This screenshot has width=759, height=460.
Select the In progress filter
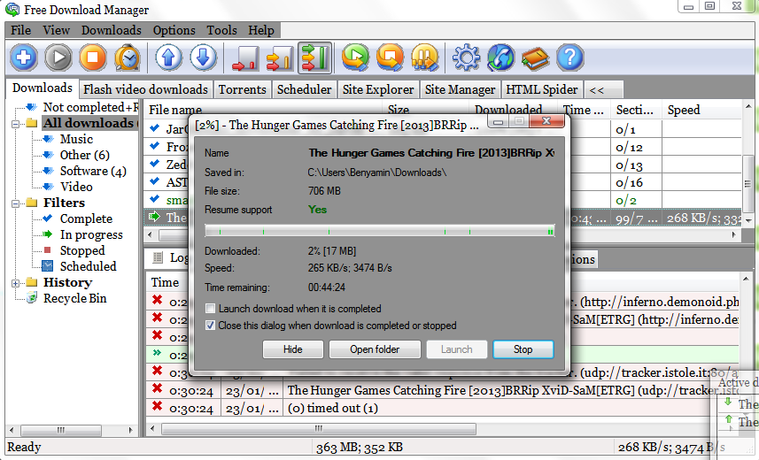(91, 234)
